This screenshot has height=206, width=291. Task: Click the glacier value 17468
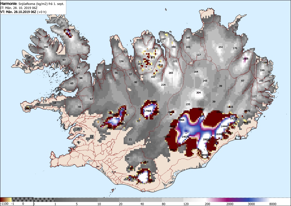(x=148, y=111)
